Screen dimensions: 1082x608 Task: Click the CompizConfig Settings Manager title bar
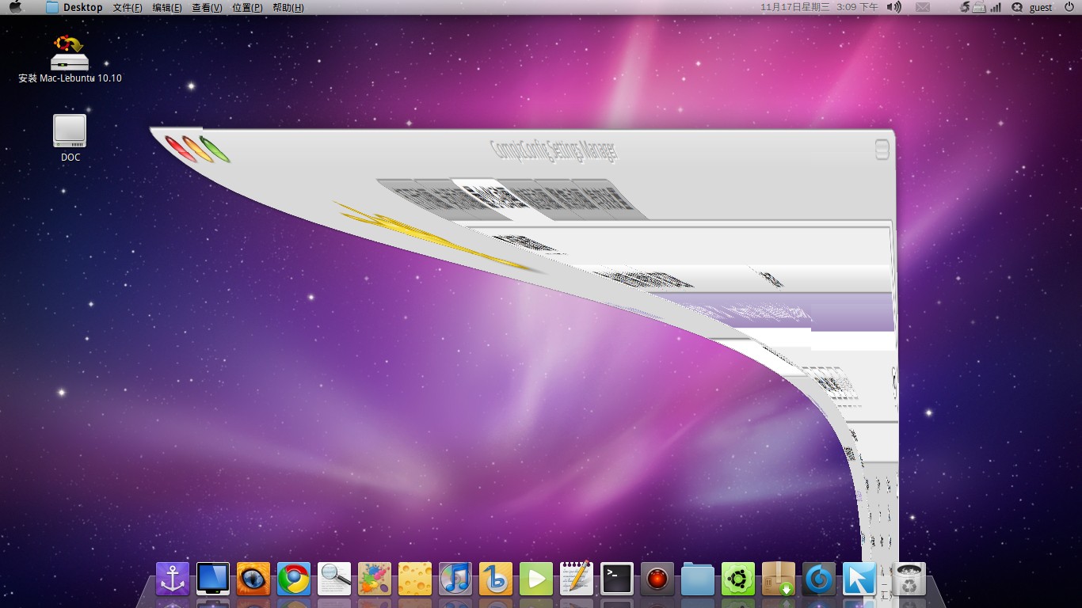pos(554,151)
